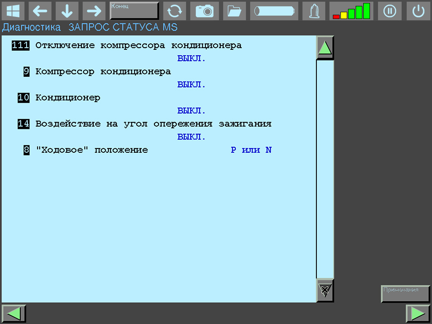Click the power button icon
The height and width of the screenshot is (324, 432).
418,11
